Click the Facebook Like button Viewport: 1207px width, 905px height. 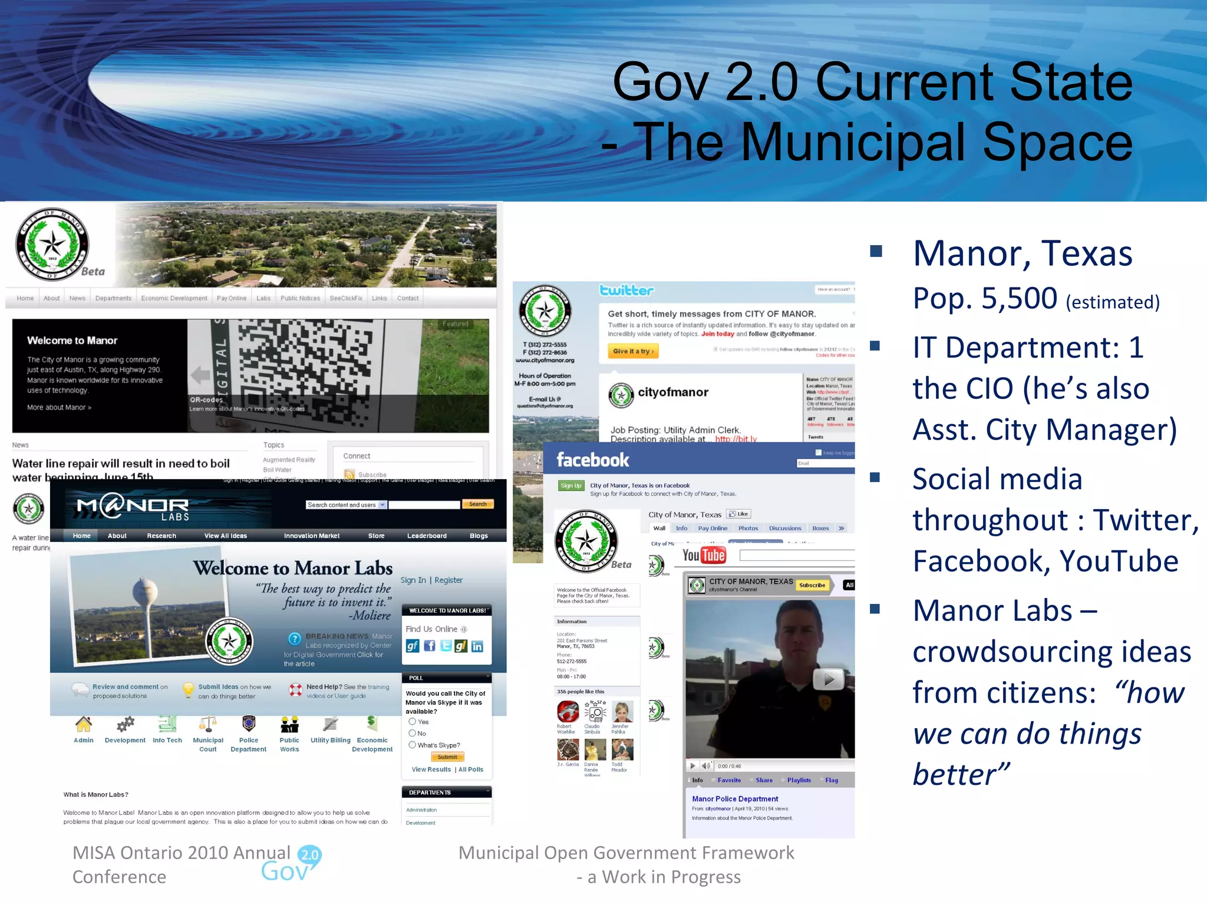738,514
